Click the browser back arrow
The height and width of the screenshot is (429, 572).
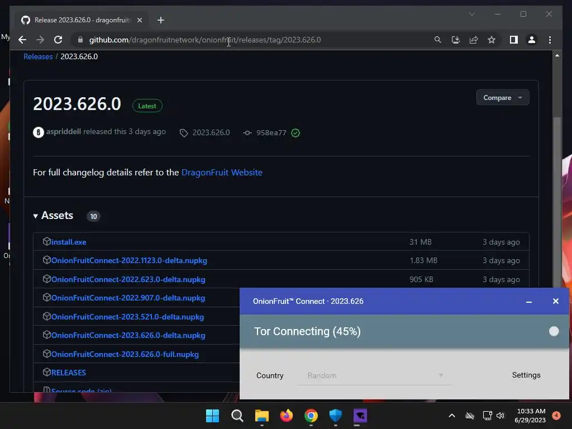[22, 40]
